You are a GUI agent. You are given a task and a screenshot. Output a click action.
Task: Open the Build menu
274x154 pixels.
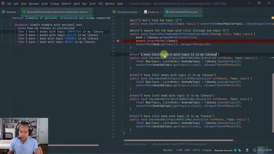[x=77, y=3]
